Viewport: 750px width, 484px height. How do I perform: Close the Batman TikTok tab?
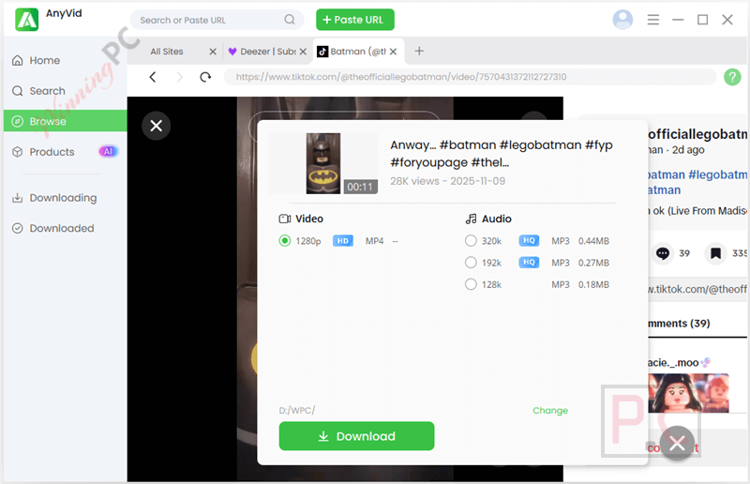click(393, 52)
